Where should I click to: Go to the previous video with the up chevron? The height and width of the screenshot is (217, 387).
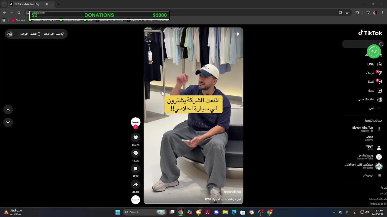(8, 110)
